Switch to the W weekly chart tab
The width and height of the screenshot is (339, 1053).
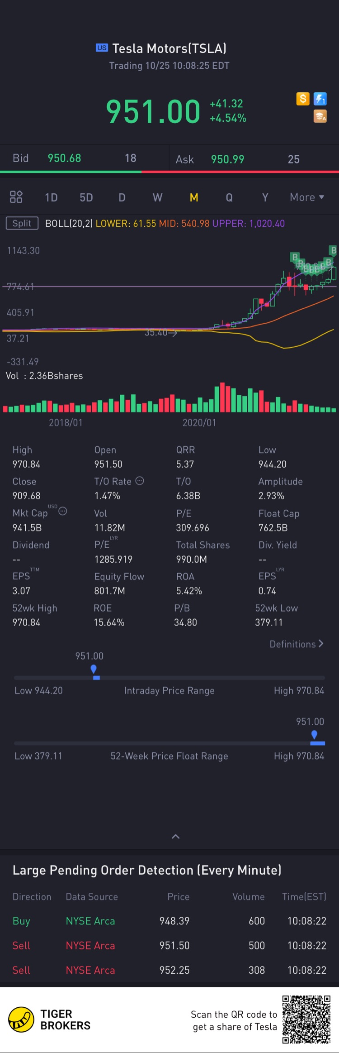point(157,197)
